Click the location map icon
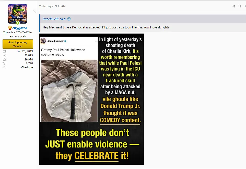The width and height of the screenshot is (246, 169). (5, 67)
